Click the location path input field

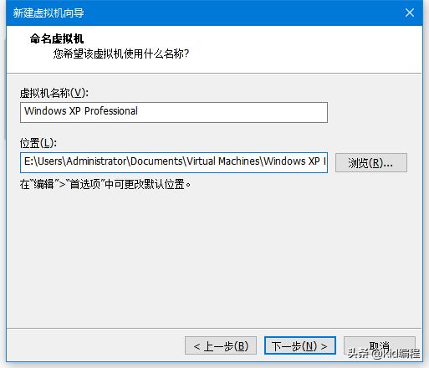tap(174, 162)
